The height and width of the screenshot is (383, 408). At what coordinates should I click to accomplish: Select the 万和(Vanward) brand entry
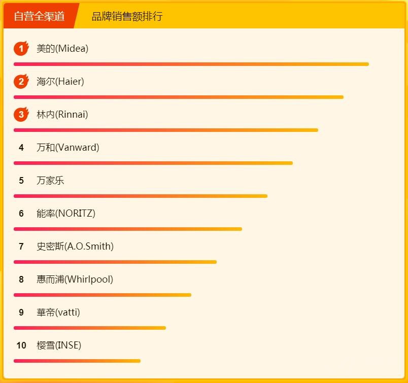coord(68,148)
